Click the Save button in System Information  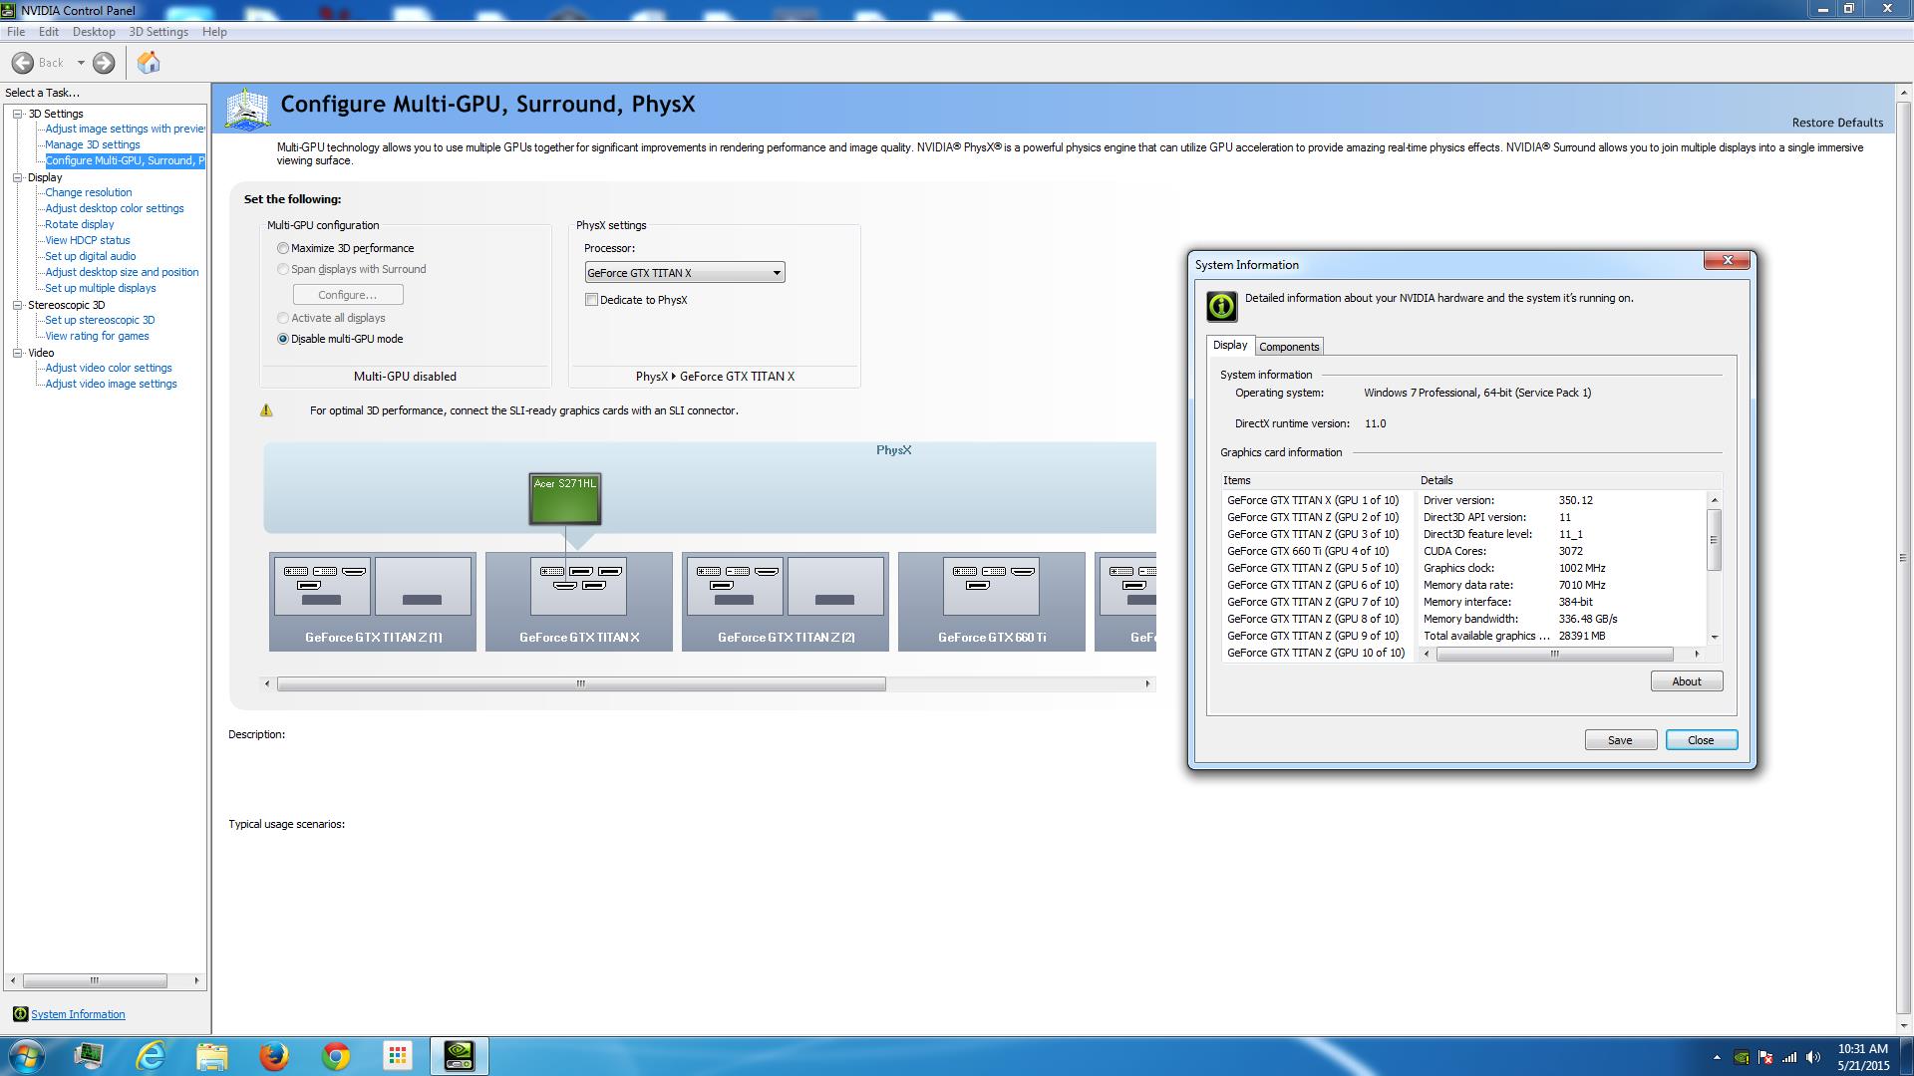[1620, 740]
